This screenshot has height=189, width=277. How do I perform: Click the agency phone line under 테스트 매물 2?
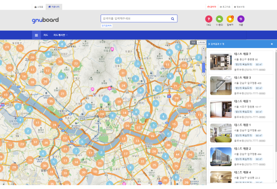[250, 164]
